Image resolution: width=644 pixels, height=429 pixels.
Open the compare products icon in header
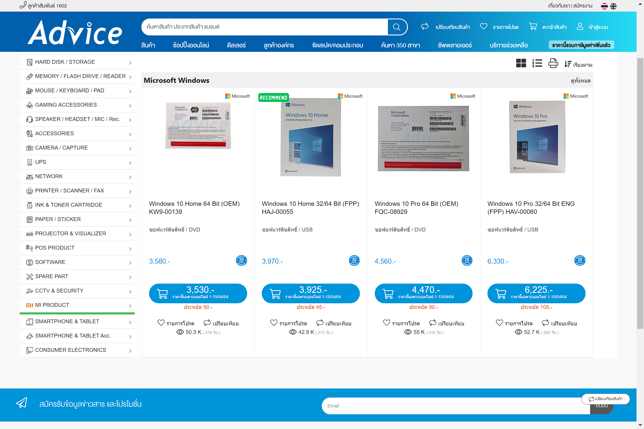pyautogui.click(x=425, y=27)
